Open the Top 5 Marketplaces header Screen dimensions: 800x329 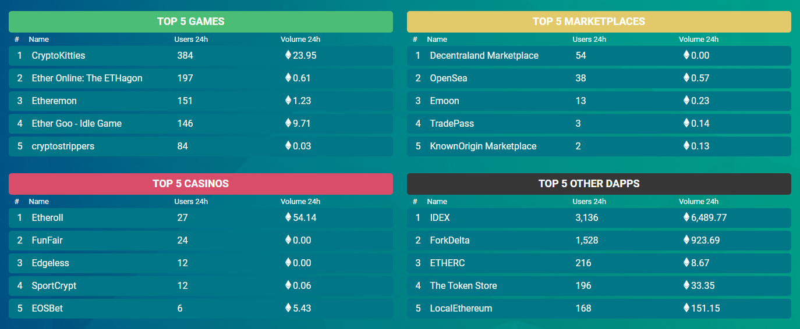pos(599,22)
